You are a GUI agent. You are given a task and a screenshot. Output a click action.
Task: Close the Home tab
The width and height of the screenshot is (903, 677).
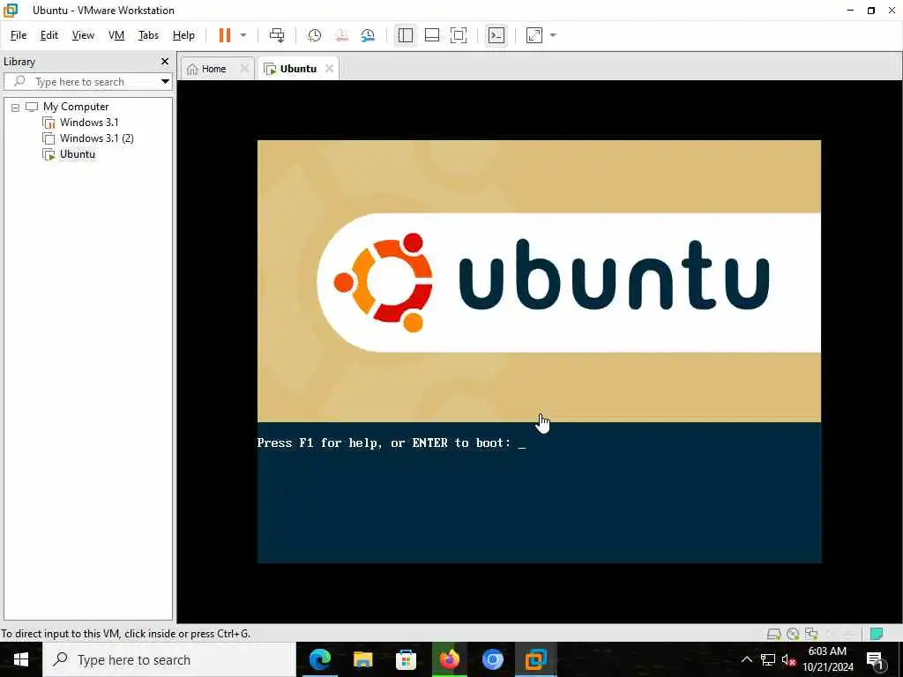[x=244, y=69]
